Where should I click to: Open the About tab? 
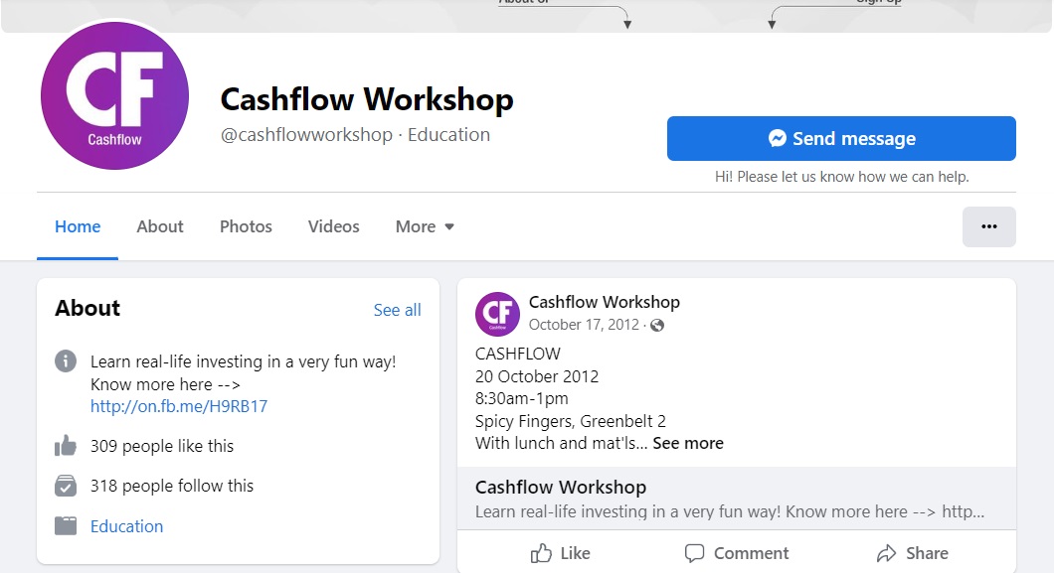click(160, 226)
